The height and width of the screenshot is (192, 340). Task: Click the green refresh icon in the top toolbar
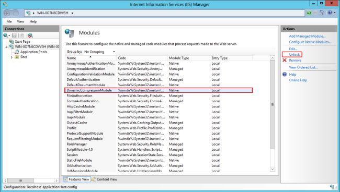tap(309, 13)
